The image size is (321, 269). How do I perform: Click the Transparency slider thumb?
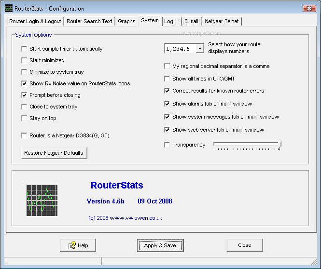[280, 144]
